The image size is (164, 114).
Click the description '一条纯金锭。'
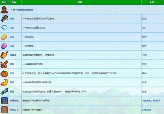[x=28, y=37]
